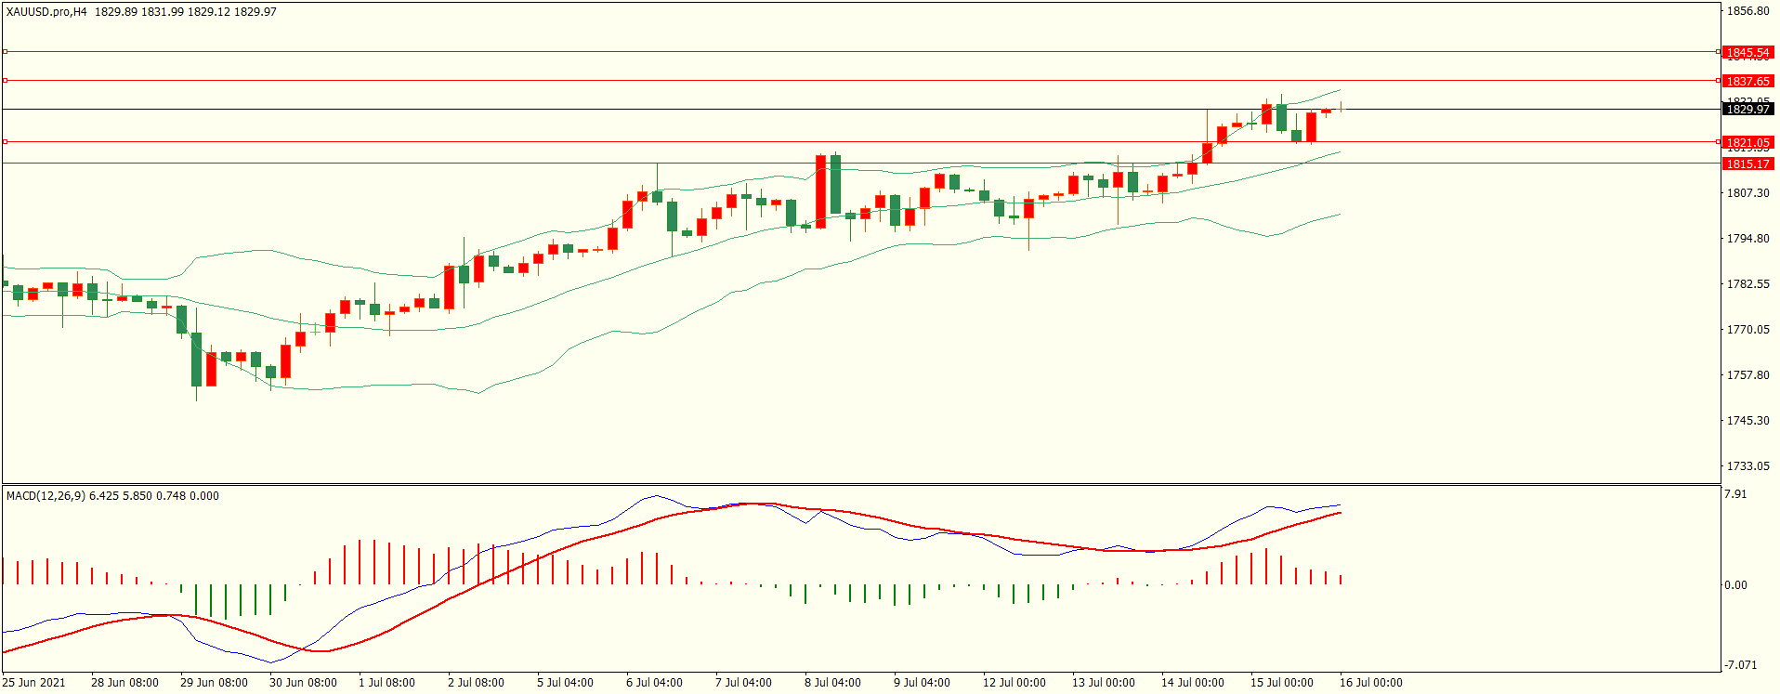Select the 1845.54 price level label

tap(1747, 53)
